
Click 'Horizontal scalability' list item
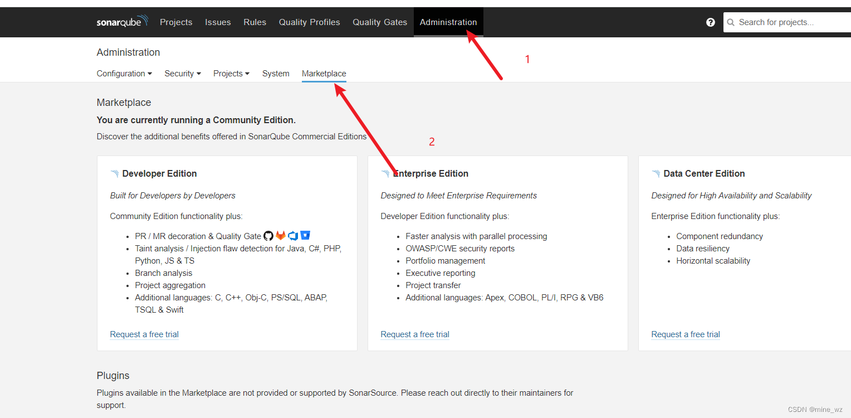(x=713, y=261)
